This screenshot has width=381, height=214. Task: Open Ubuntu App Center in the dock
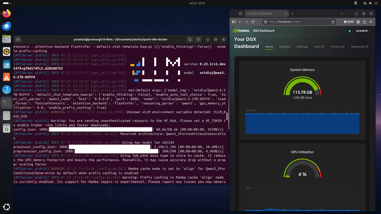click(7, 77)
